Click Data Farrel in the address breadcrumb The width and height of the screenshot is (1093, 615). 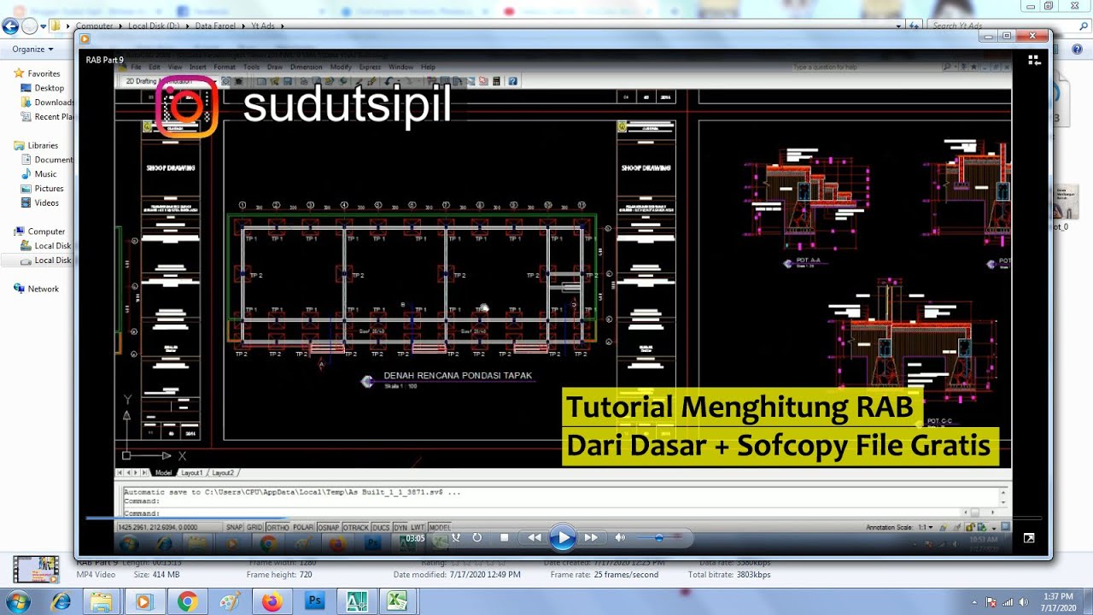214,26
